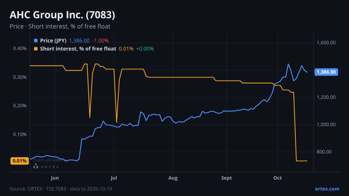Viewport: 349px width, 196px height.
Task: Click the -1.00% price change value
Action: [100, 41]
